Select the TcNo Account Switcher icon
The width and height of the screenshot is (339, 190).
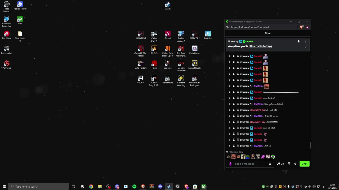(x=7, y=7)
